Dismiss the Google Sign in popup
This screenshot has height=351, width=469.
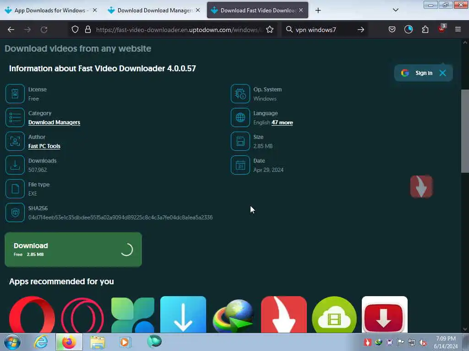point(443,73)
